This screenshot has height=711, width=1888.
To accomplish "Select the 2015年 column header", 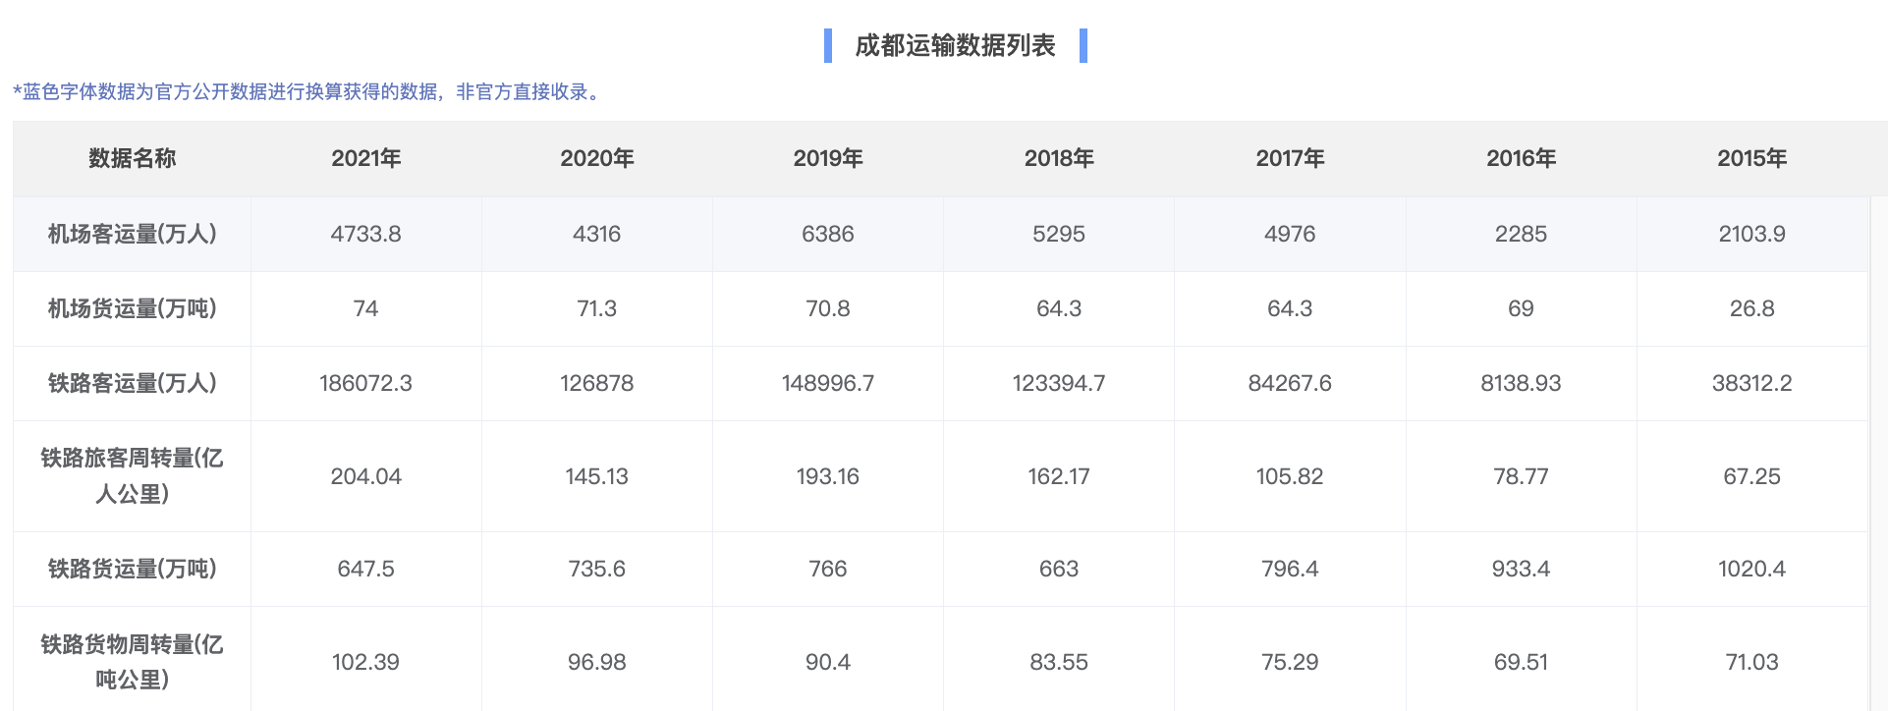I will pyautogui.click(x=1751, y=158).
